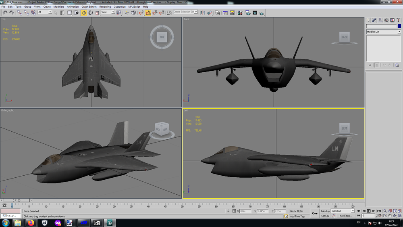
Task: Open the MAXScript menu
Action: click(x=134, y=7)
